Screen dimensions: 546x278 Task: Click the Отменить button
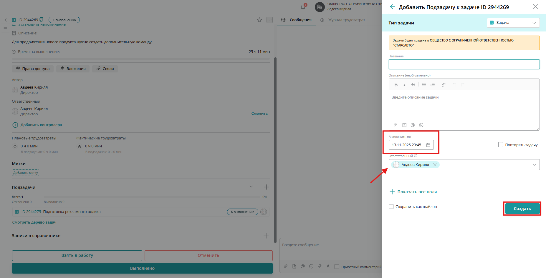click(x=209, y=255)
